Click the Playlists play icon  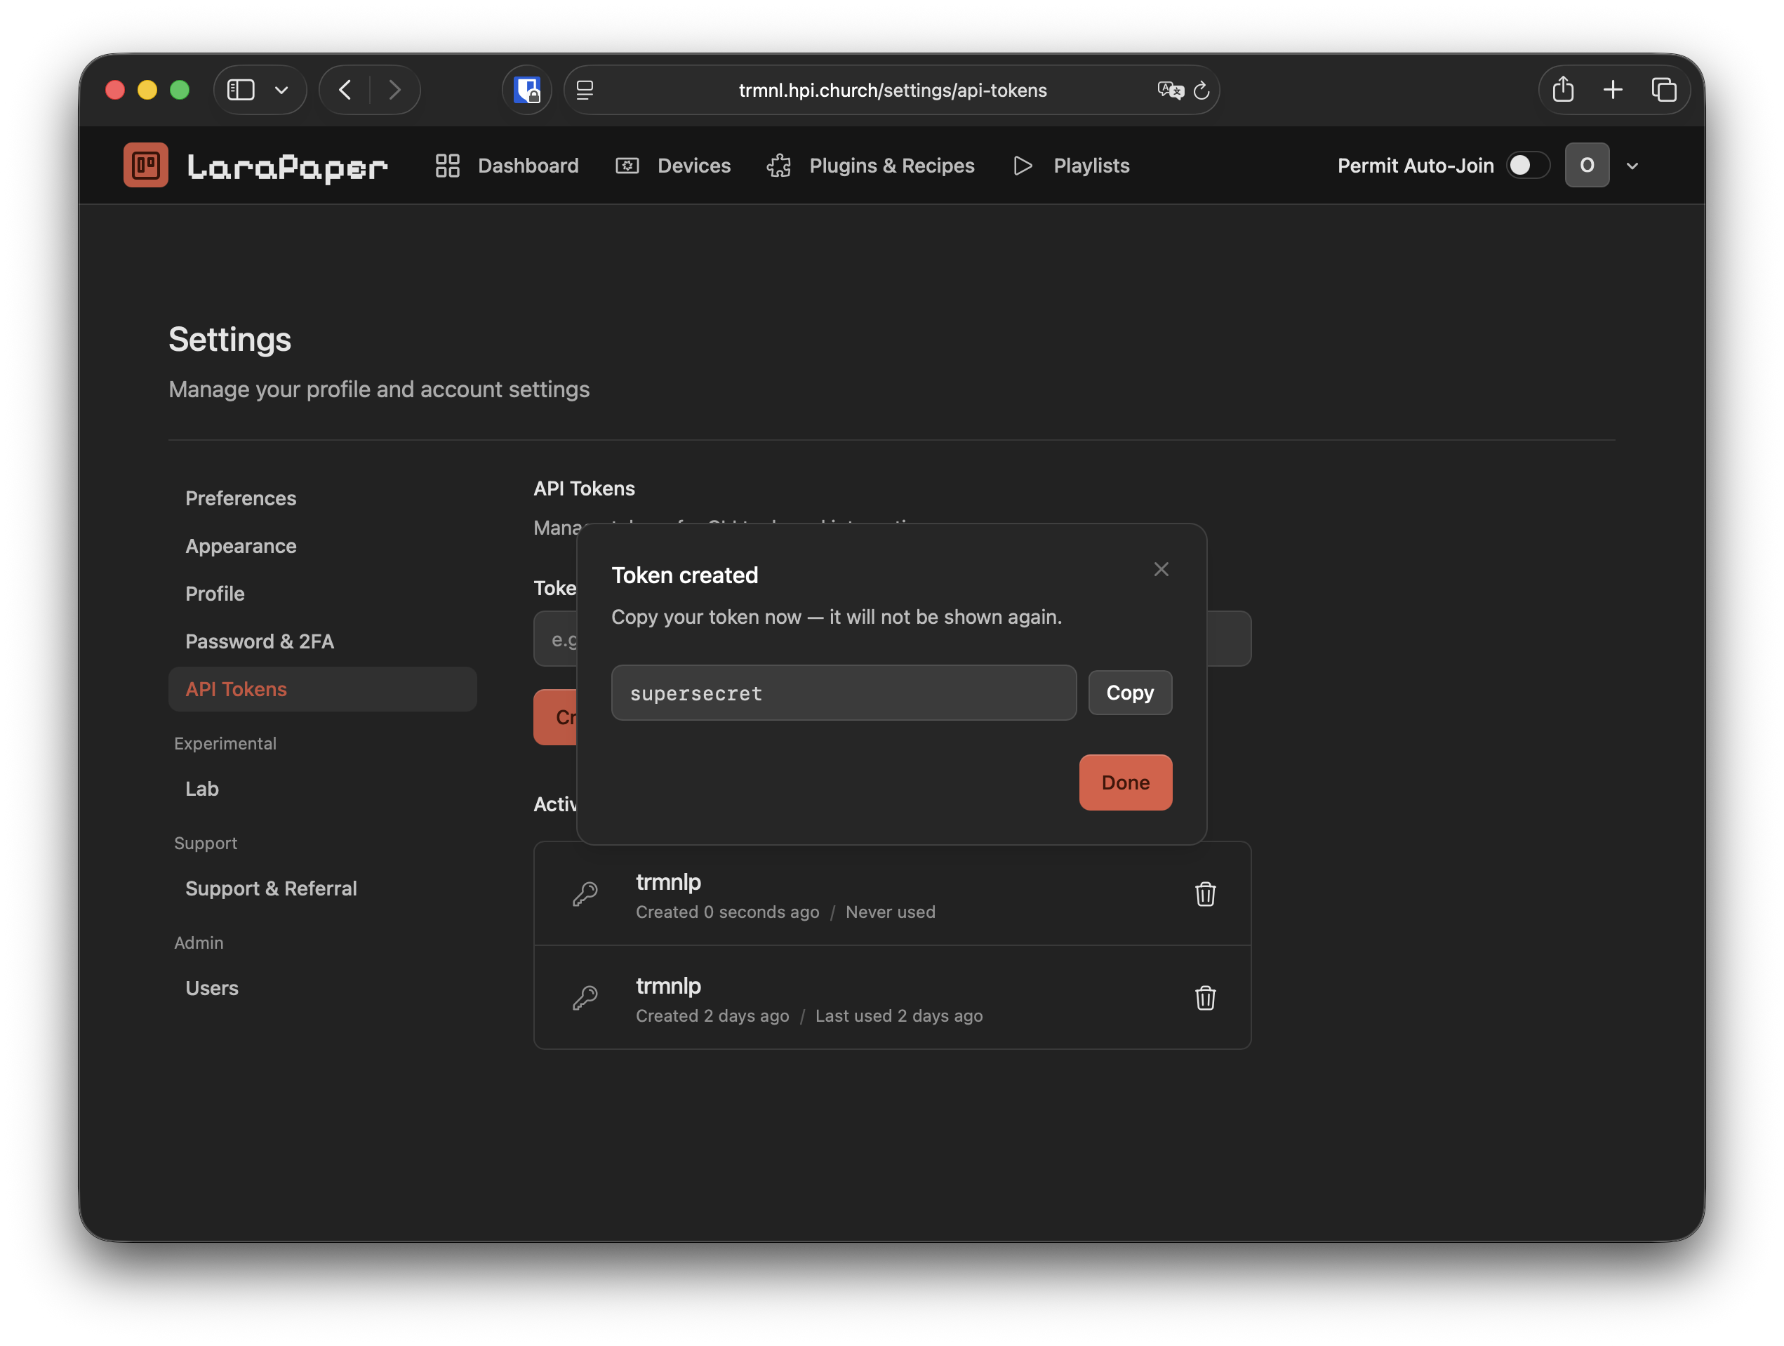pos(1023,166)
